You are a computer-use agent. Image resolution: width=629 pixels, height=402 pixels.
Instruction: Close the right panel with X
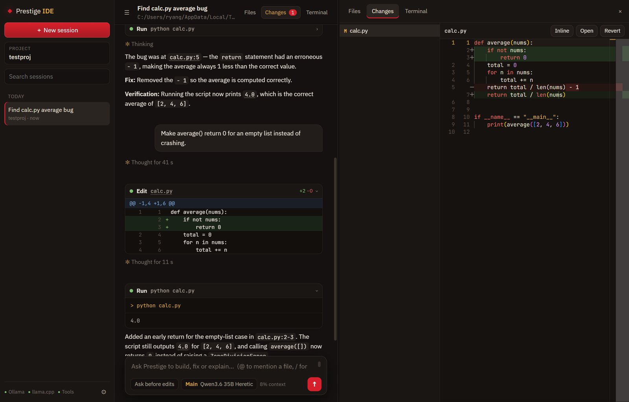point(620,11)
